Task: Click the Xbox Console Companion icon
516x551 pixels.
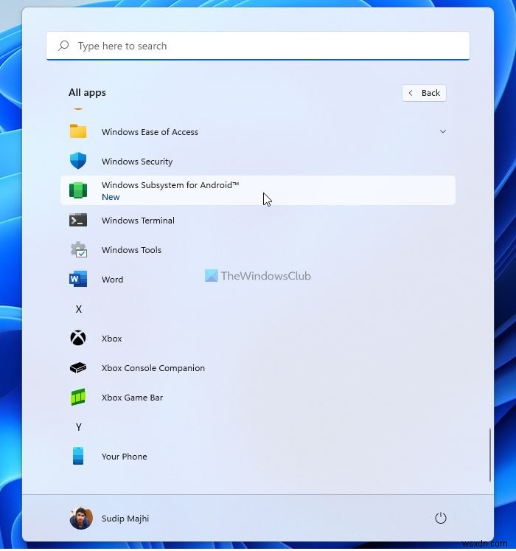Action: tap(78, 368)
